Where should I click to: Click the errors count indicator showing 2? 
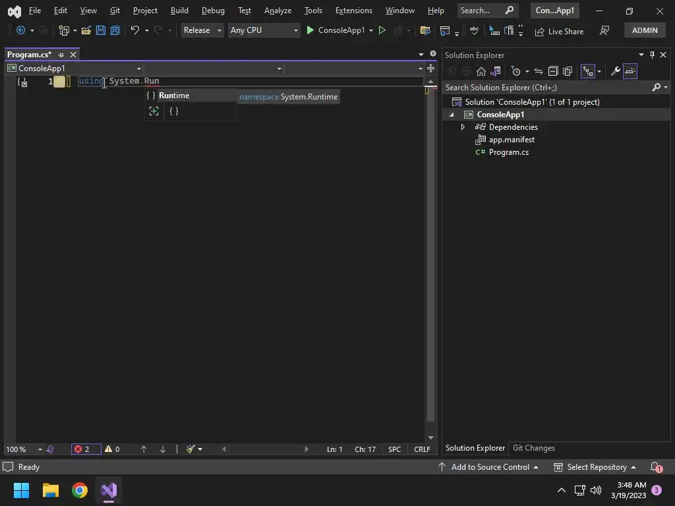(x=86, y=449)
